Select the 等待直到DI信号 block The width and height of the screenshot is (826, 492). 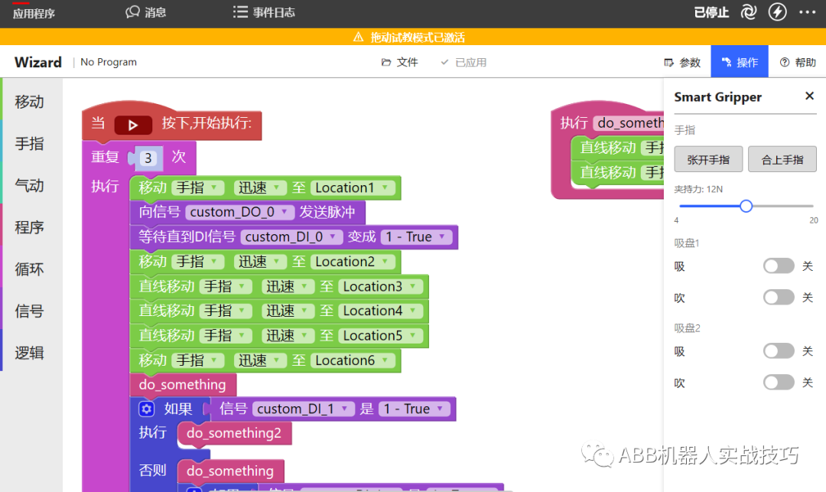(294, 237)
